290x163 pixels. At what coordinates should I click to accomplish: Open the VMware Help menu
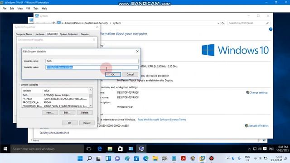coord(44,9)
